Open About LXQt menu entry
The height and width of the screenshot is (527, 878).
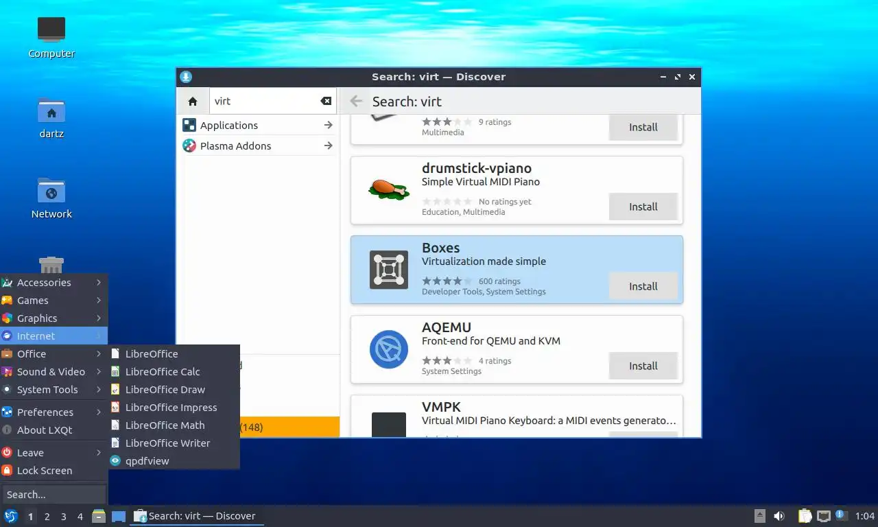[x=54, y=430]
